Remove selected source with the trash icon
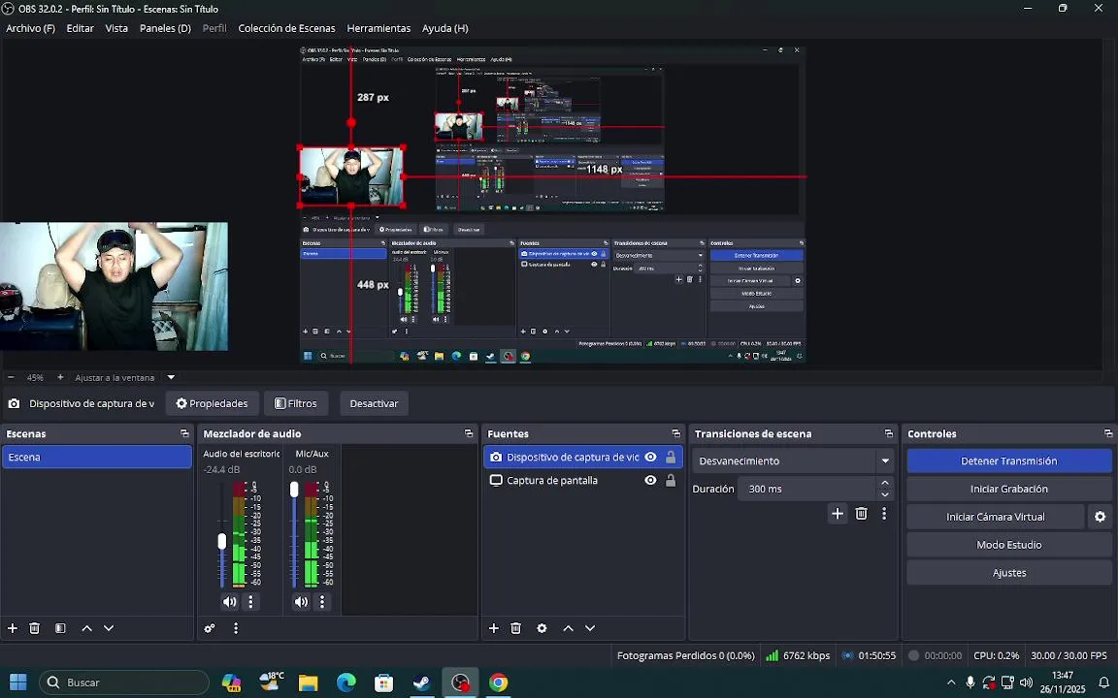Screen dimensions: 1118x698 click(515, 628)
